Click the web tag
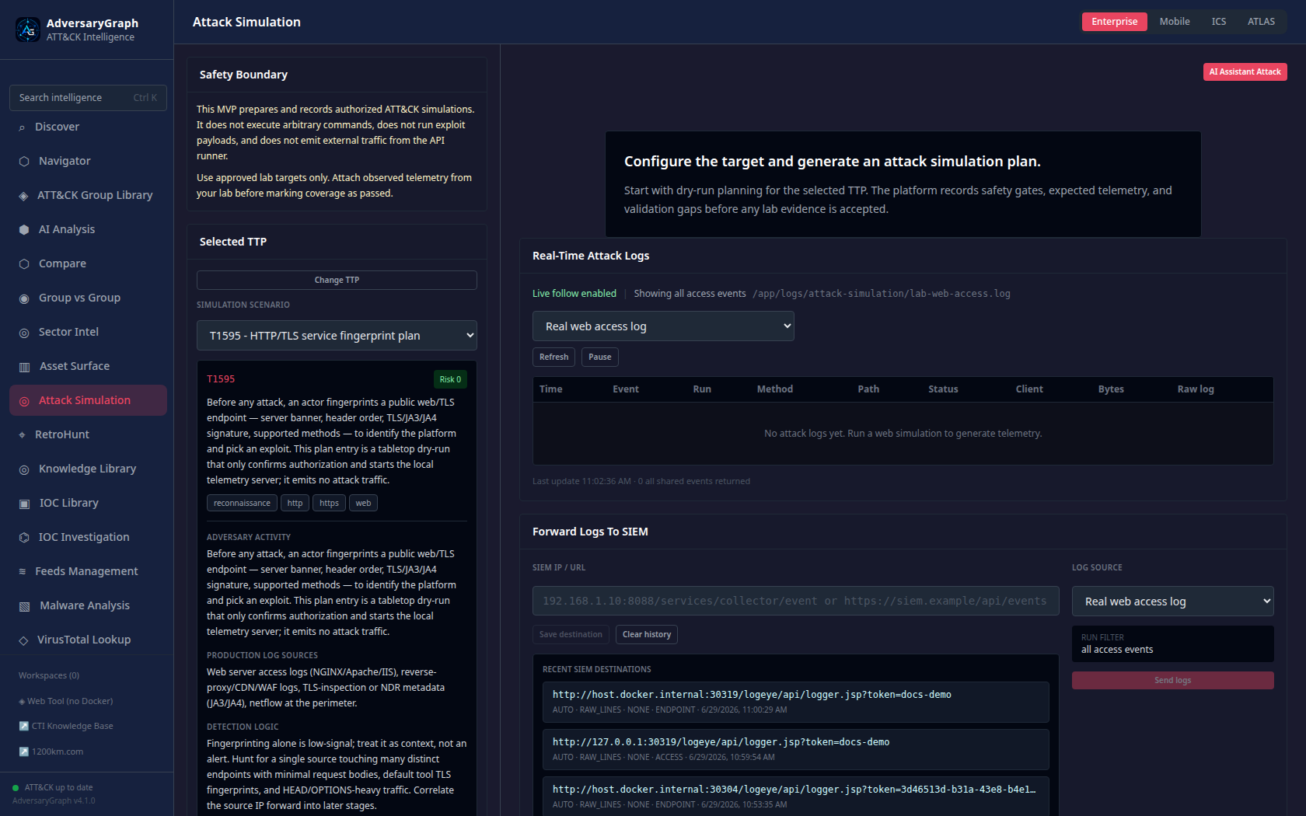 pyautogui.click(x=363, y=503)
